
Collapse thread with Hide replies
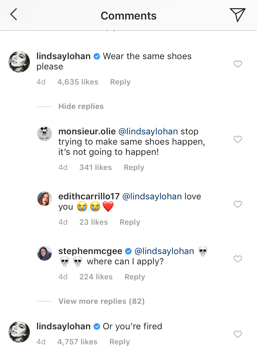81,106
